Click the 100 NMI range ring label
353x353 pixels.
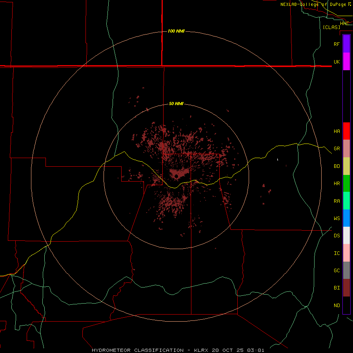[176, 31]
